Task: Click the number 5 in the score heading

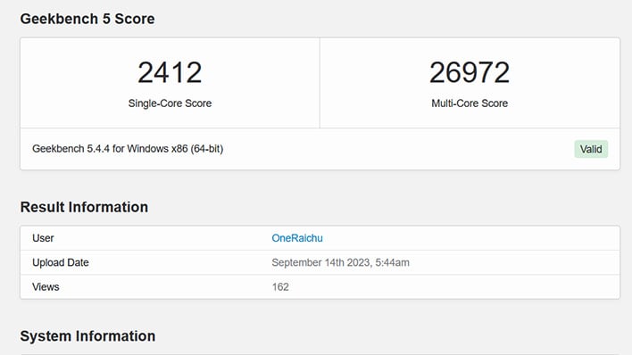Action: pos(106,19)
